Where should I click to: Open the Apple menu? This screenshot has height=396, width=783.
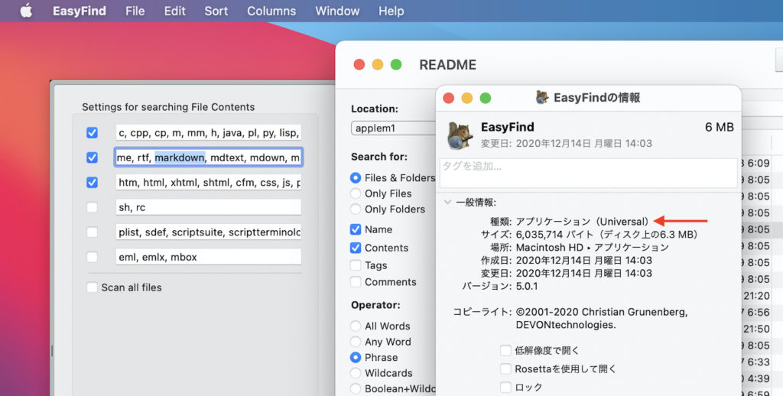coord(26,11)
